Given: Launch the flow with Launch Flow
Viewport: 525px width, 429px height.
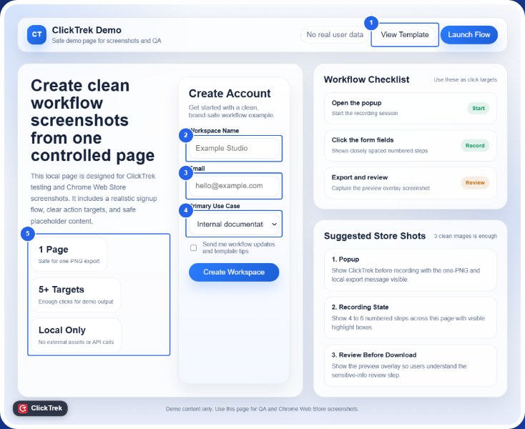Looking at the screenshot, I should (468, 34).
